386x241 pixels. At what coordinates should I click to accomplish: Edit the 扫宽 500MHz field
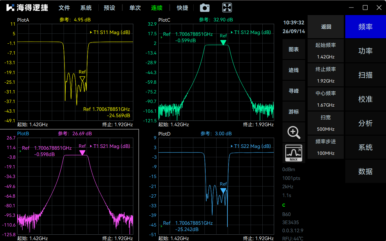(326, 123)
